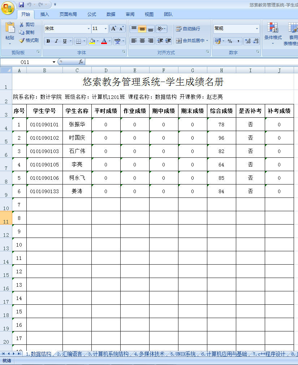Go to the last sheet with navigation arrow

pos(19,354)
